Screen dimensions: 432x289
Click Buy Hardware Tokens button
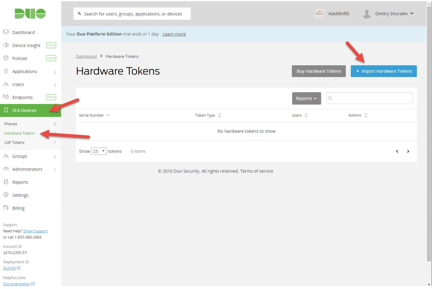[x=319, y=71]
